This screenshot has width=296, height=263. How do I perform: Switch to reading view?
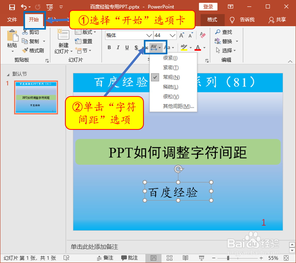[x=185, y=258]
